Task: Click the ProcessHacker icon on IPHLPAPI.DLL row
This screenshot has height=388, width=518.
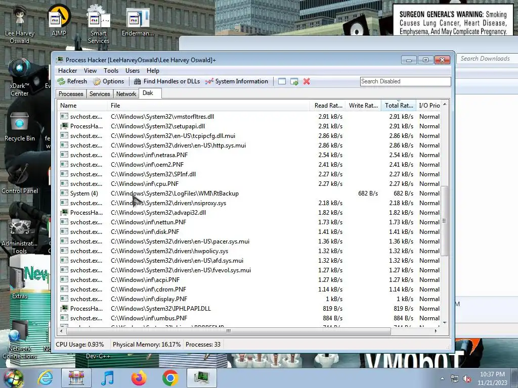Action: coord(64,309)
